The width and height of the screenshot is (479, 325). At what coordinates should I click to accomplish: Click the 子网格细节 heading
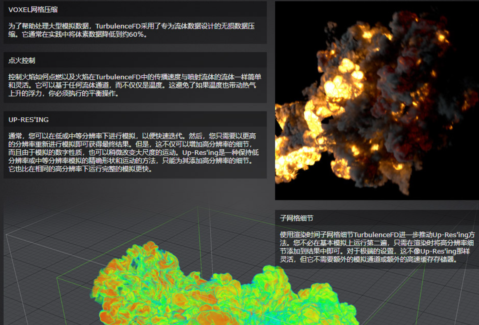point(297,218)
